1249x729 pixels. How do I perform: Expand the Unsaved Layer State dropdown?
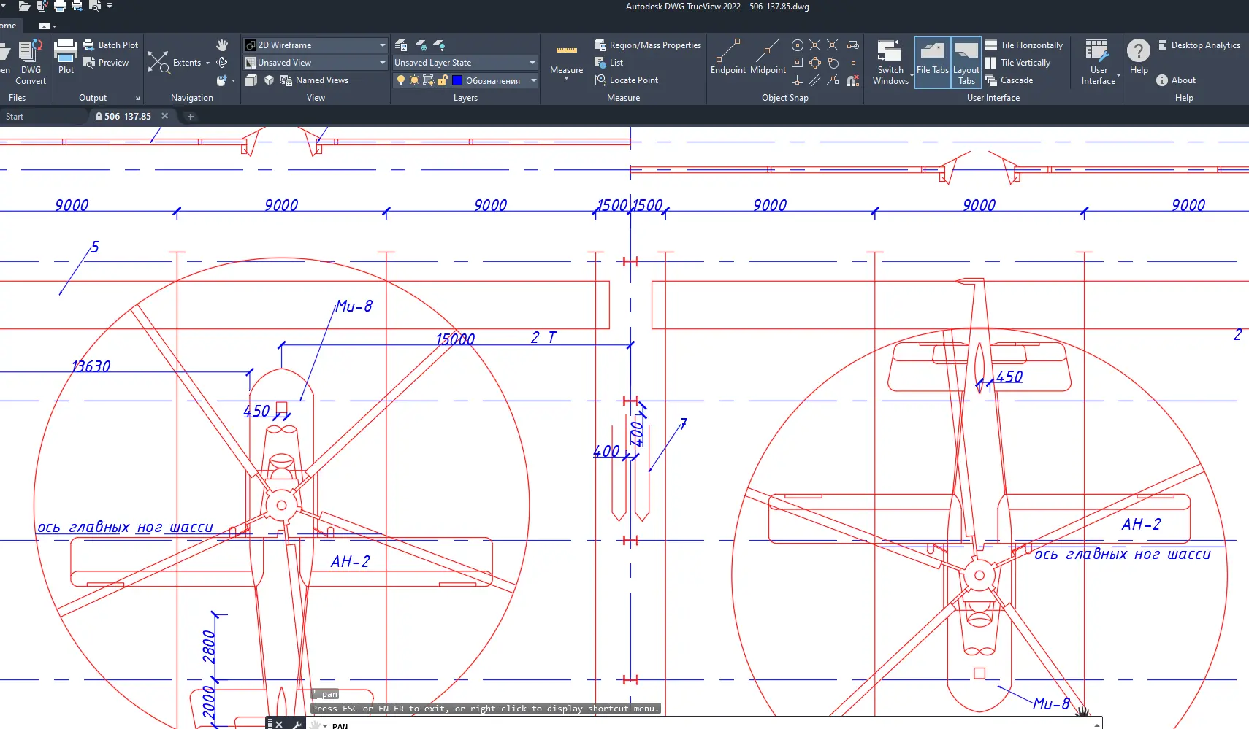[x=465, y=63]
